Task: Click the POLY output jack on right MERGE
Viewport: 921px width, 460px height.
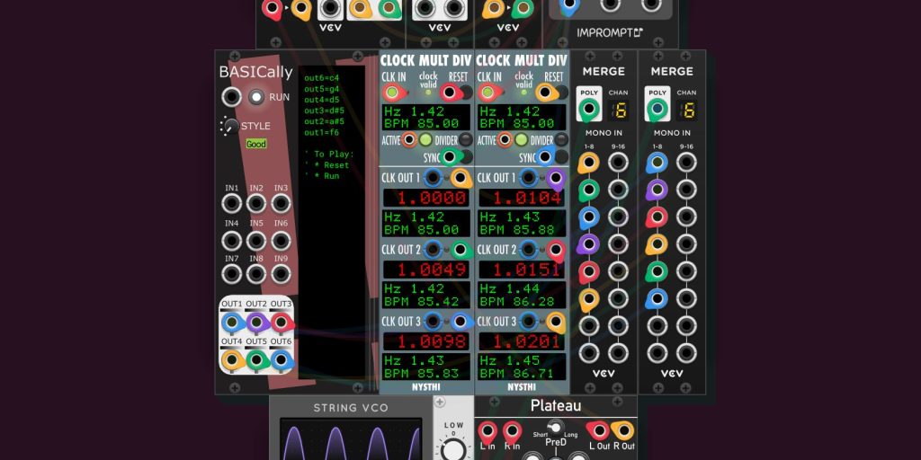Action: click(x=657, y=110)
